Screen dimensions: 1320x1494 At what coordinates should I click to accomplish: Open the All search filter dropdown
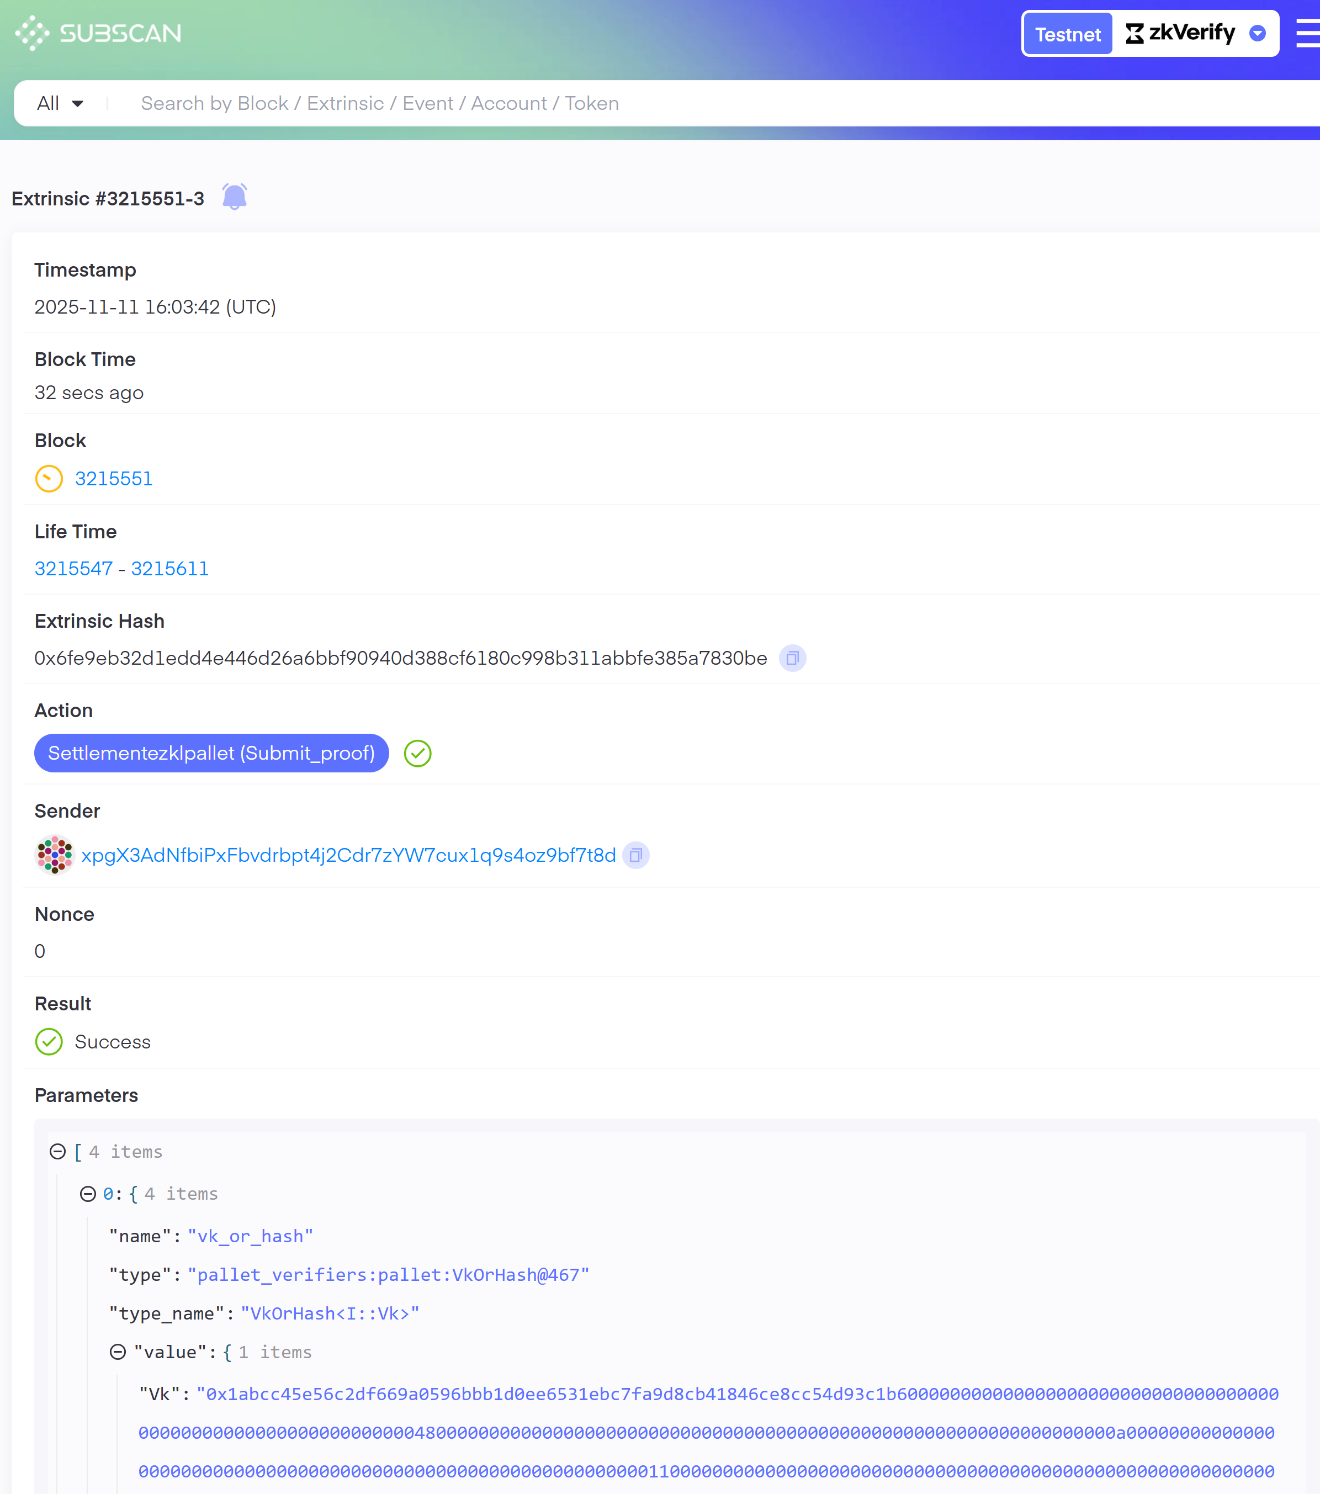pos(60,104)
